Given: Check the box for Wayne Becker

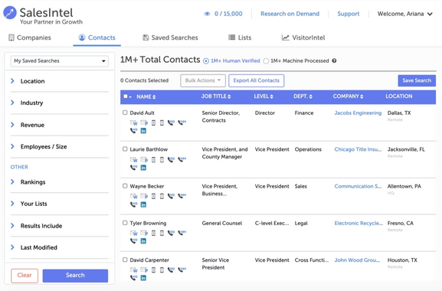Looking at the screenshot, I should (x=125, y=185).
